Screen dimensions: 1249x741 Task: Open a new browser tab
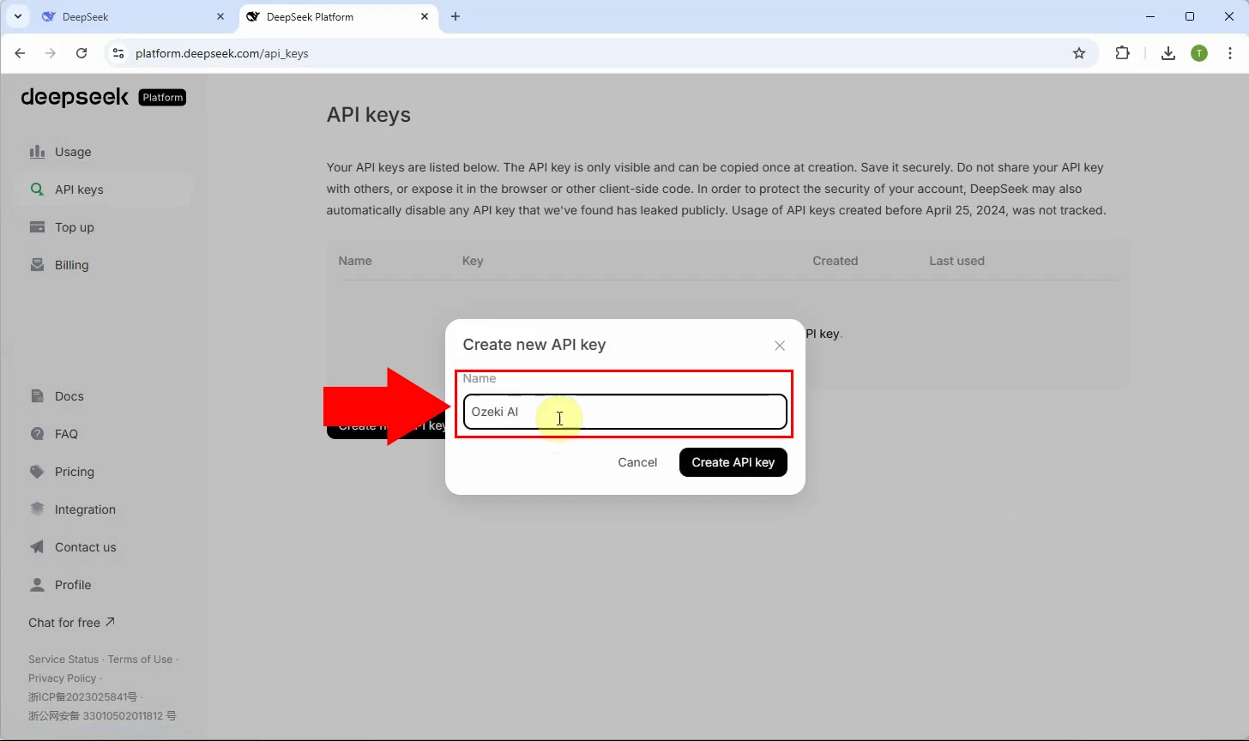click(456, 17)
